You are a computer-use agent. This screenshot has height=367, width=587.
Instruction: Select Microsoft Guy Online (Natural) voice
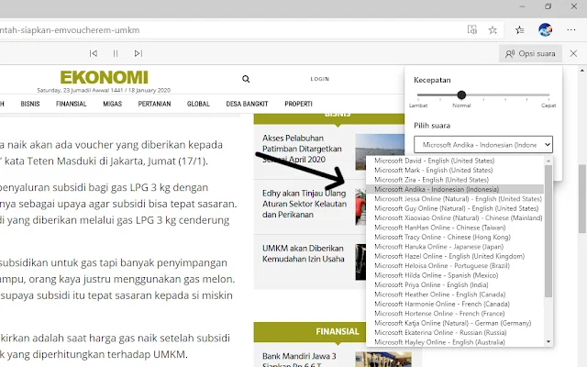point(455,208)
